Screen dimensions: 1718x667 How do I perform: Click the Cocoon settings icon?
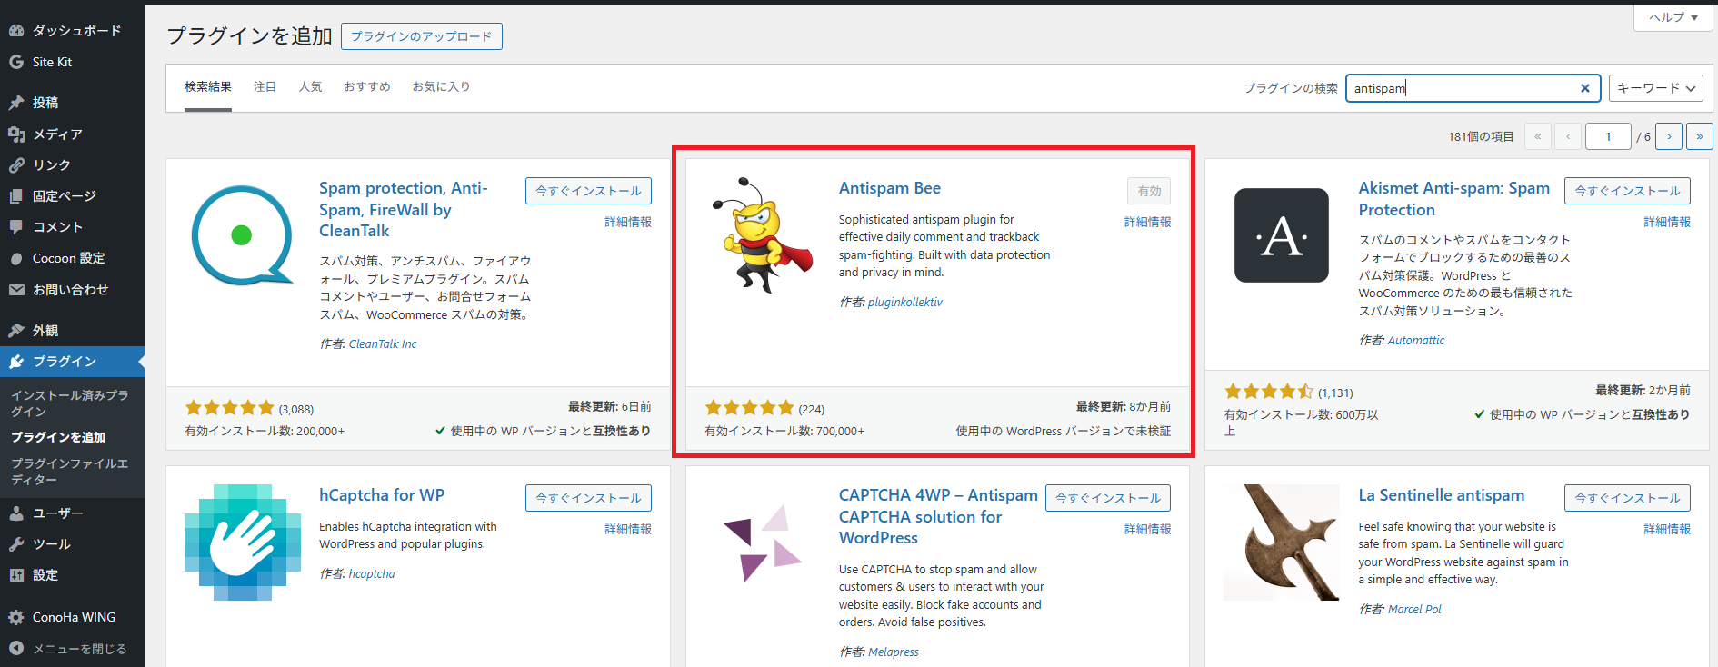[x=16, y=259]
